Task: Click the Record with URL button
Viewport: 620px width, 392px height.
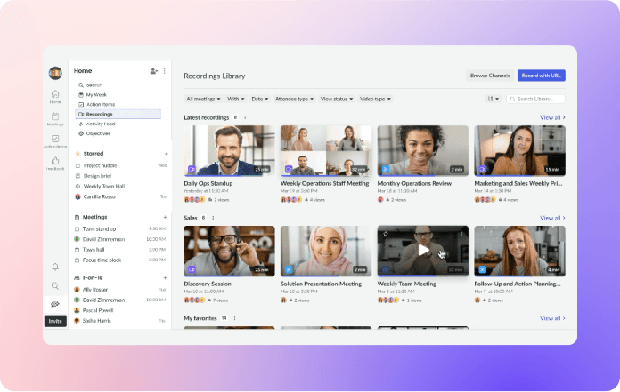Action: click(541, 76)
